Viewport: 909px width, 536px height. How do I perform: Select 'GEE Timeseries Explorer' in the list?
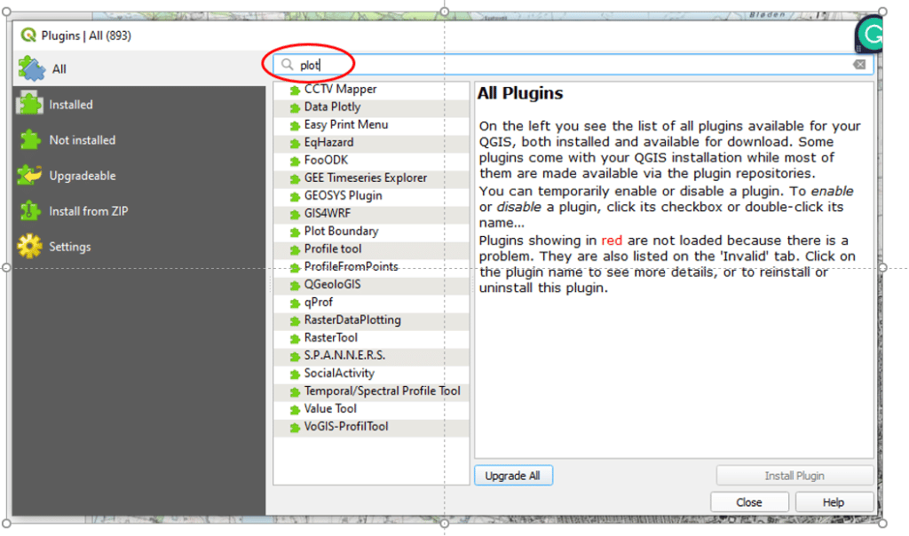(x=371, y=177)
